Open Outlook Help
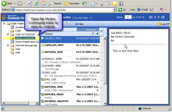The width and height of the screenshot is (172, 112). (79, 24)
